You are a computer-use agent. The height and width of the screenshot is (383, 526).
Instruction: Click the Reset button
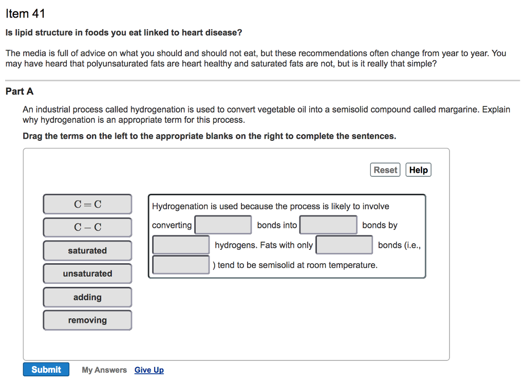click(385, 170)
